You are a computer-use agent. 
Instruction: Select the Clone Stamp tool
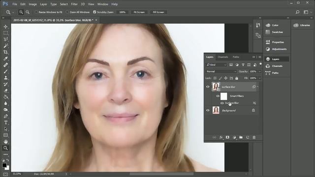(x=5, y=78)
